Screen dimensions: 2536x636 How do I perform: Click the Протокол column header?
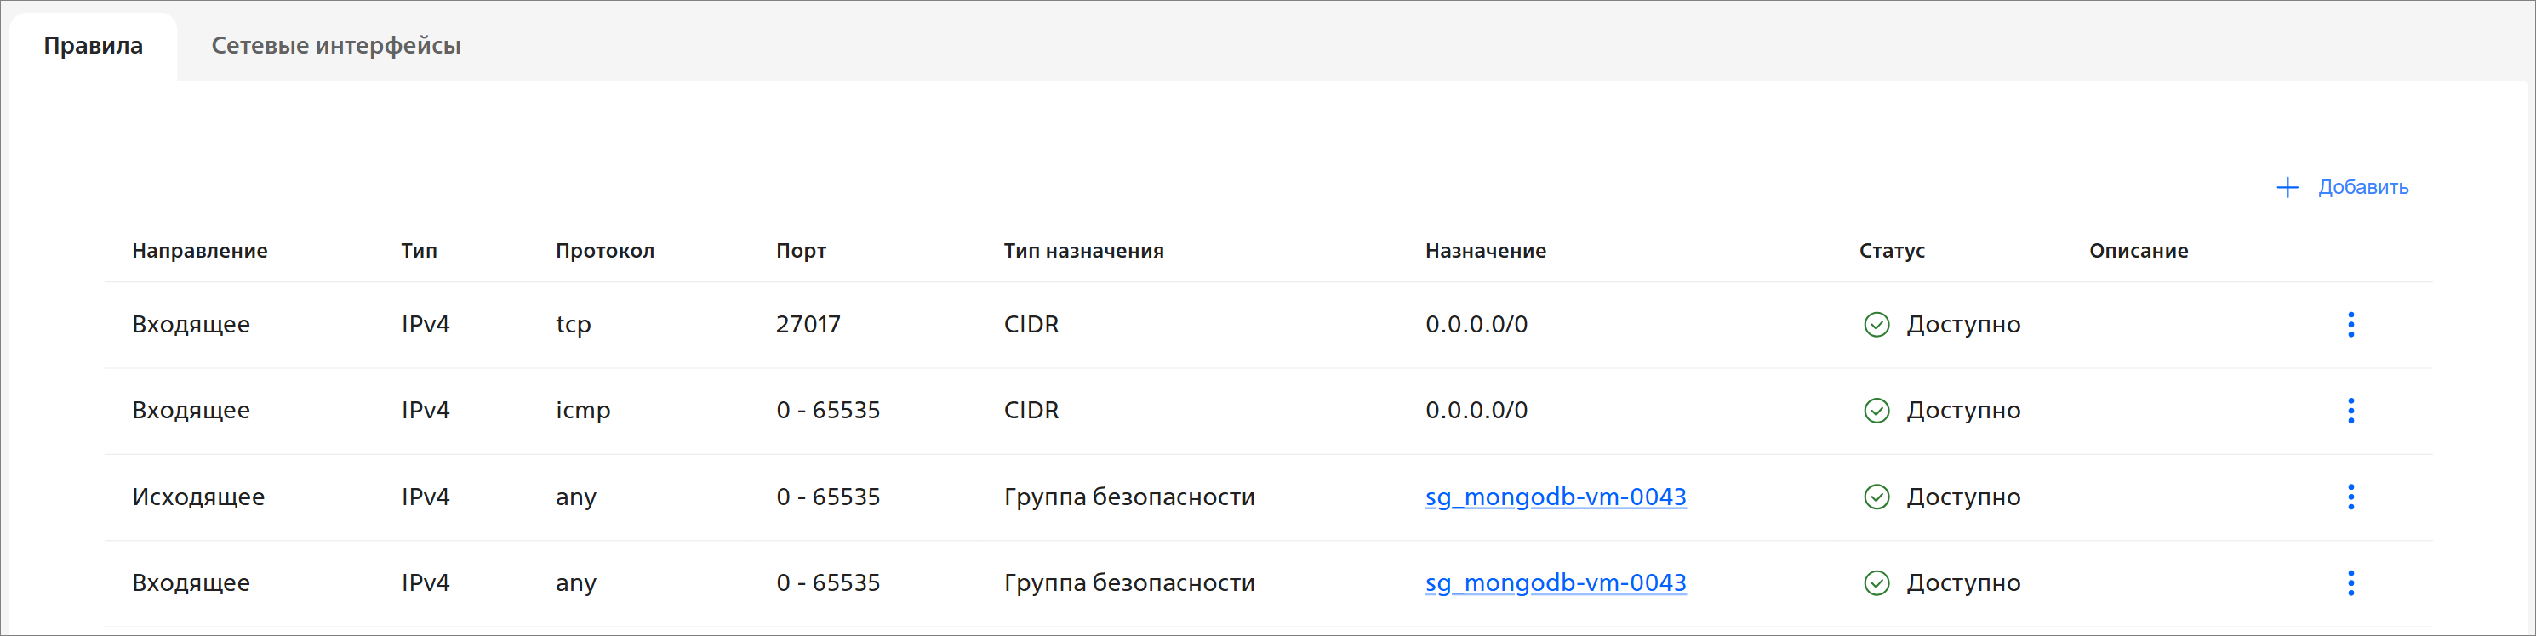[x=604, y=251]
